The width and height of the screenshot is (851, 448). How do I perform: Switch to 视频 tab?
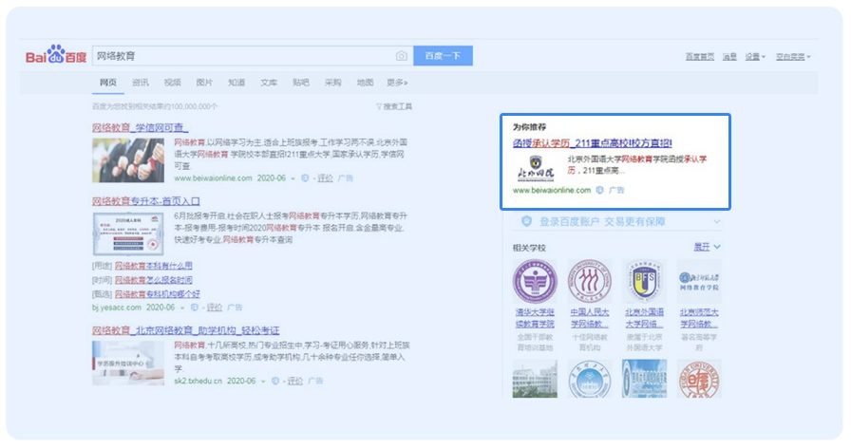coord(172,83)
